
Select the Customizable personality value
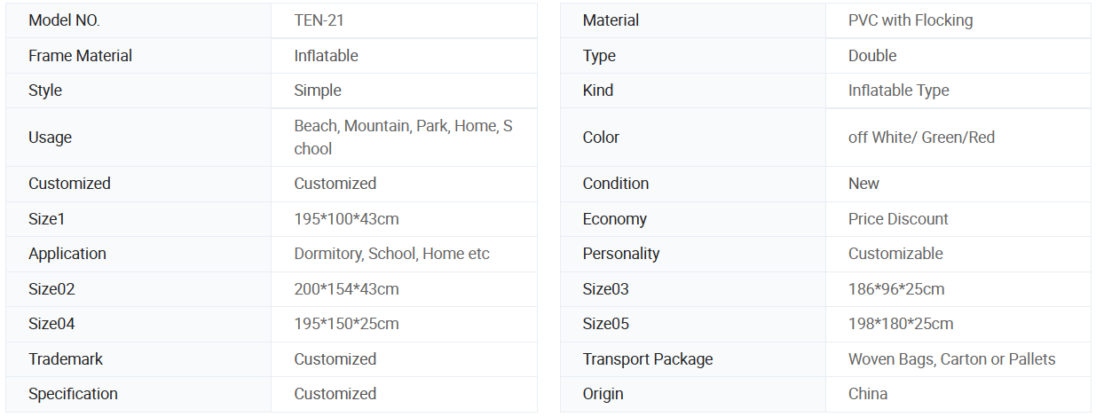(x=895, y=254)
